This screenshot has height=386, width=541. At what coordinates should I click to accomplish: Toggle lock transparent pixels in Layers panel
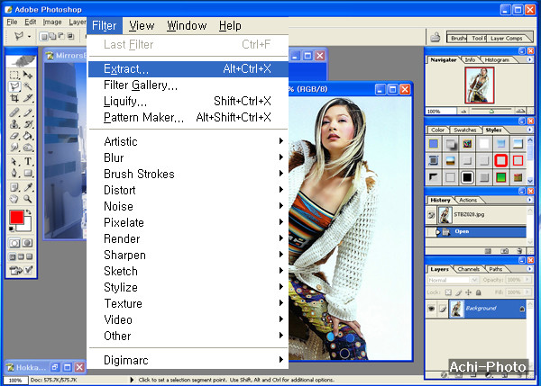(448, 293)
